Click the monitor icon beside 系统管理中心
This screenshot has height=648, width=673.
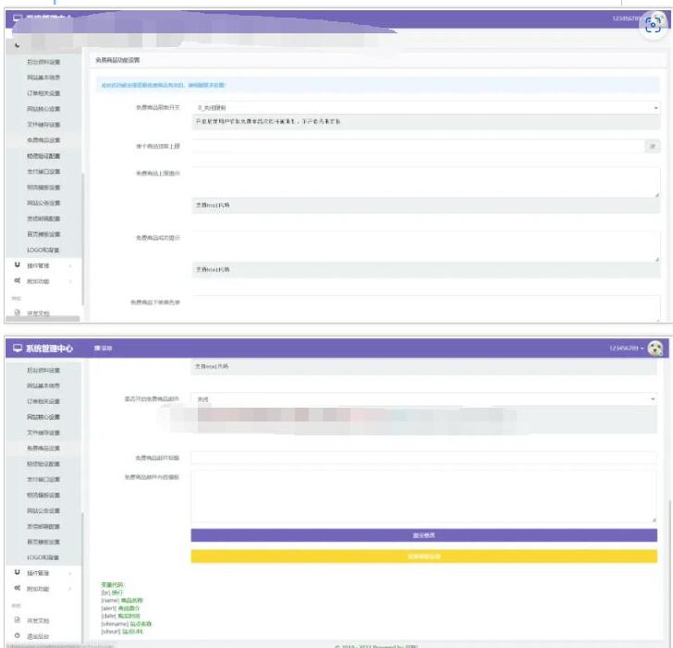pos(17,348)
